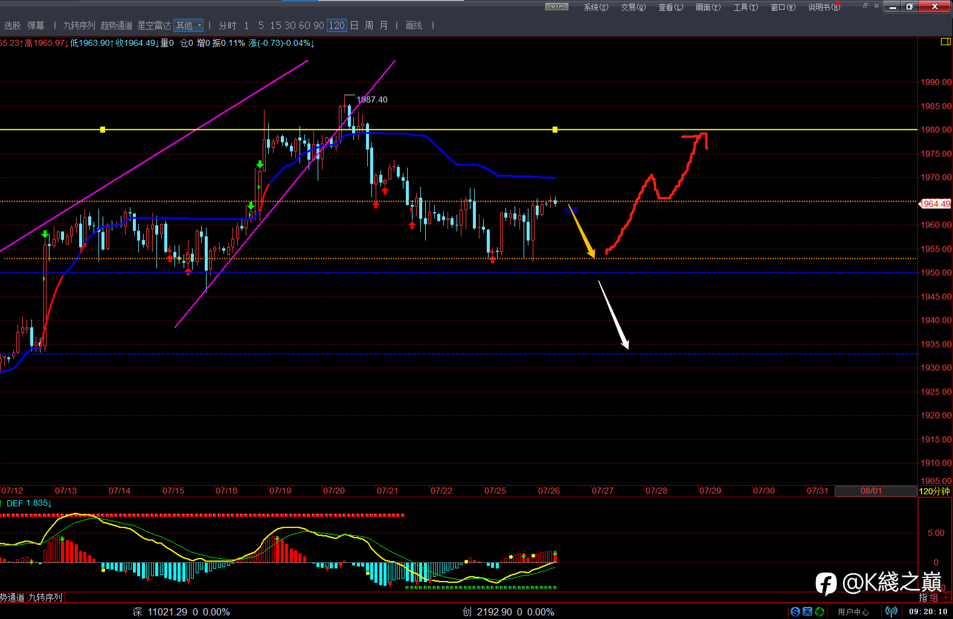Screen dimensions: 953x619
Task: Click the yellow panel toggle icon at chart corner
Action: 946,42
